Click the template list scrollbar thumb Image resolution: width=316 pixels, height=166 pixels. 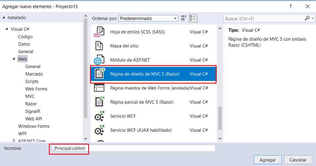220,118
